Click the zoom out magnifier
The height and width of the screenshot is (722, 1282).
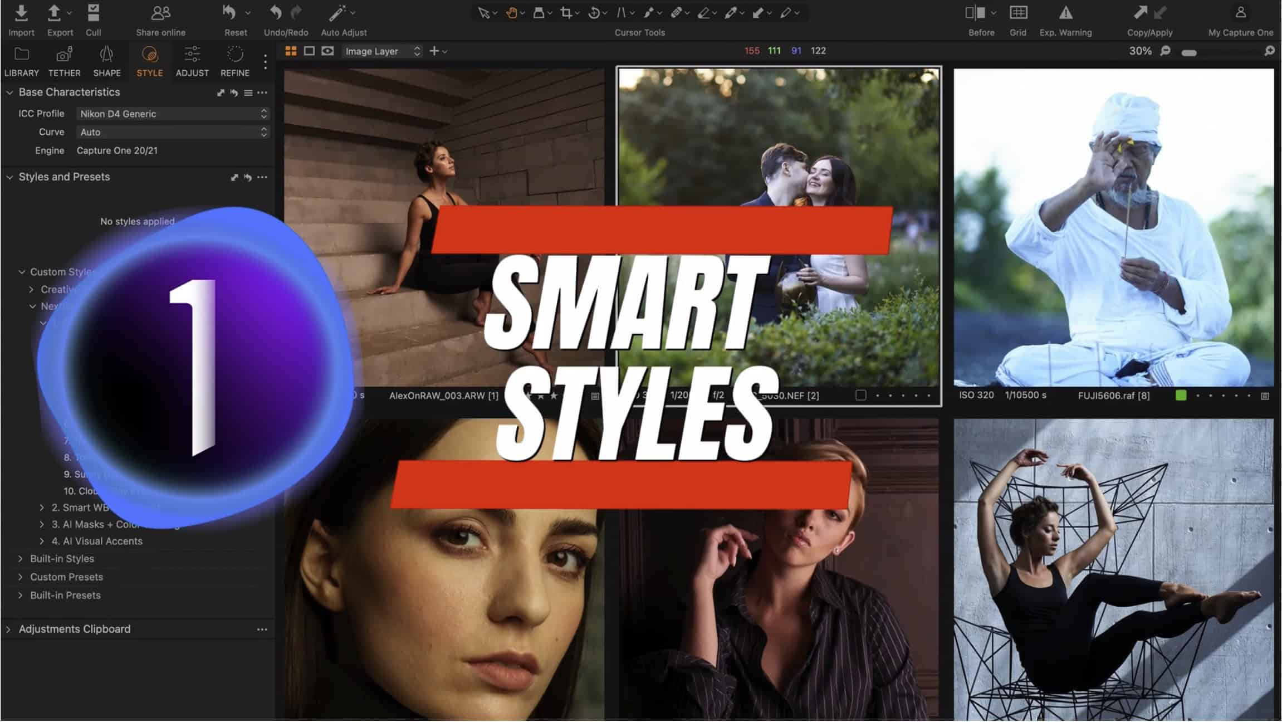pos(1165,51)
